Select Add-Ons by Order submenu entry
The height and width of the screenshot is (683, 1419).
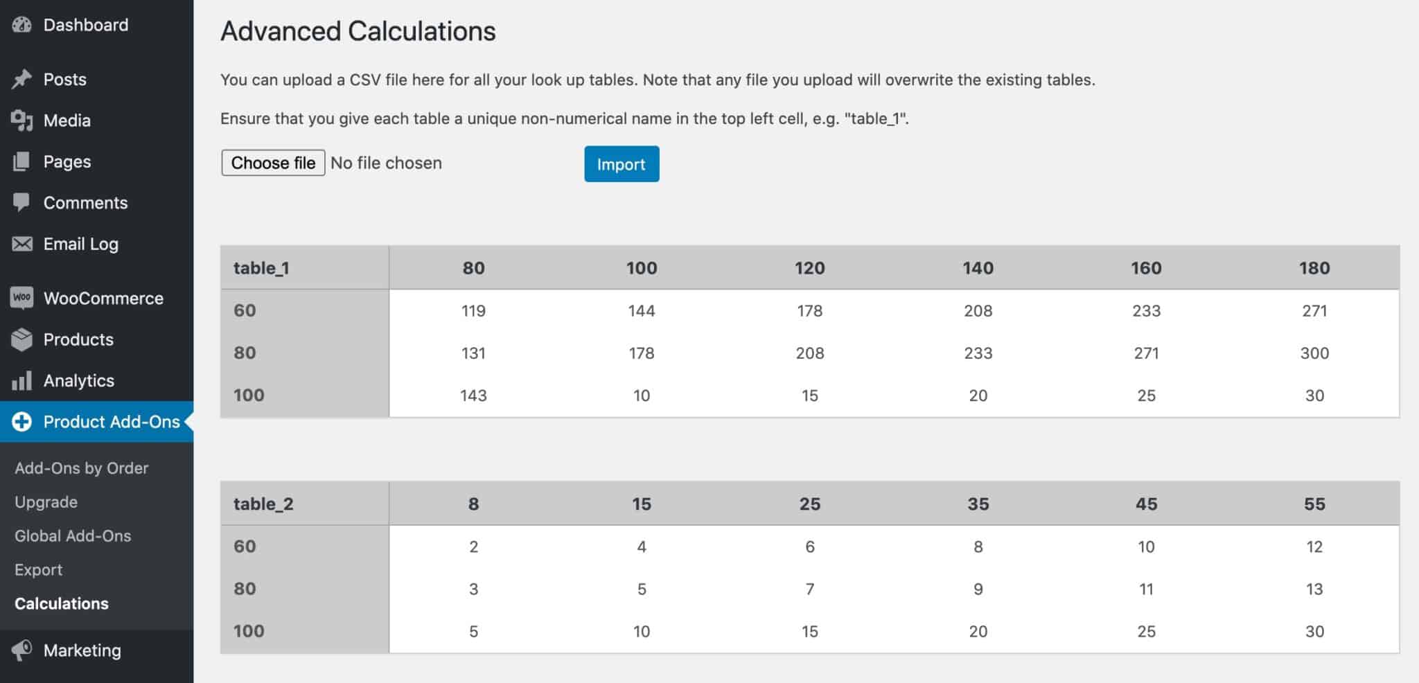point(81,468)
